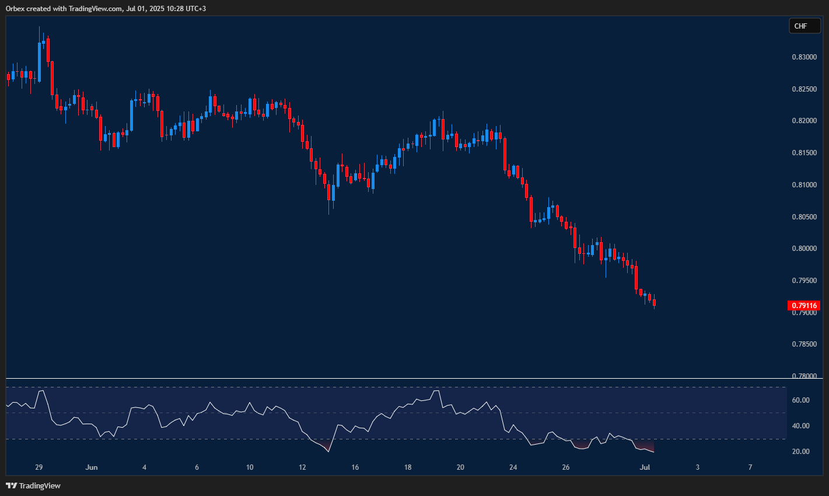The image size is (829, 496).
Task: Click the red 0.79116 price label
Action: pos(804,305)
